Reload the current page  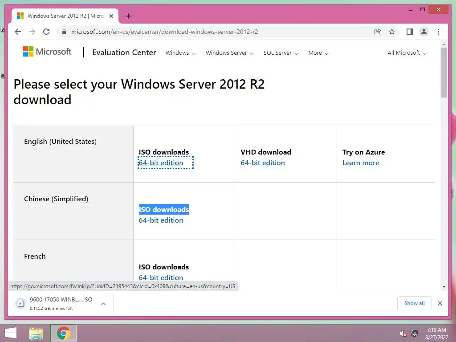pos(46,32)
